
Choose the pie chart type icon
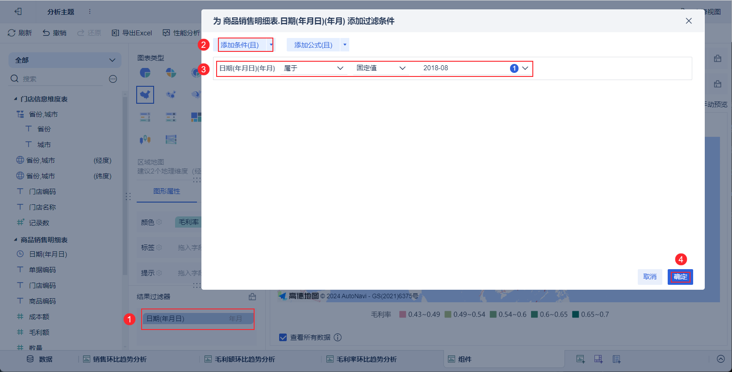[x=145, y=72]
